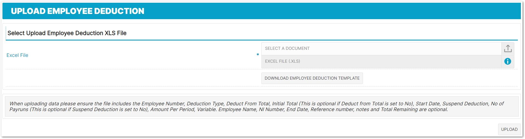Click the Select Upload Employee Deduction XLS File heading
The height and width of the screenshot is (139, 525).
click(x=67, y=33)
